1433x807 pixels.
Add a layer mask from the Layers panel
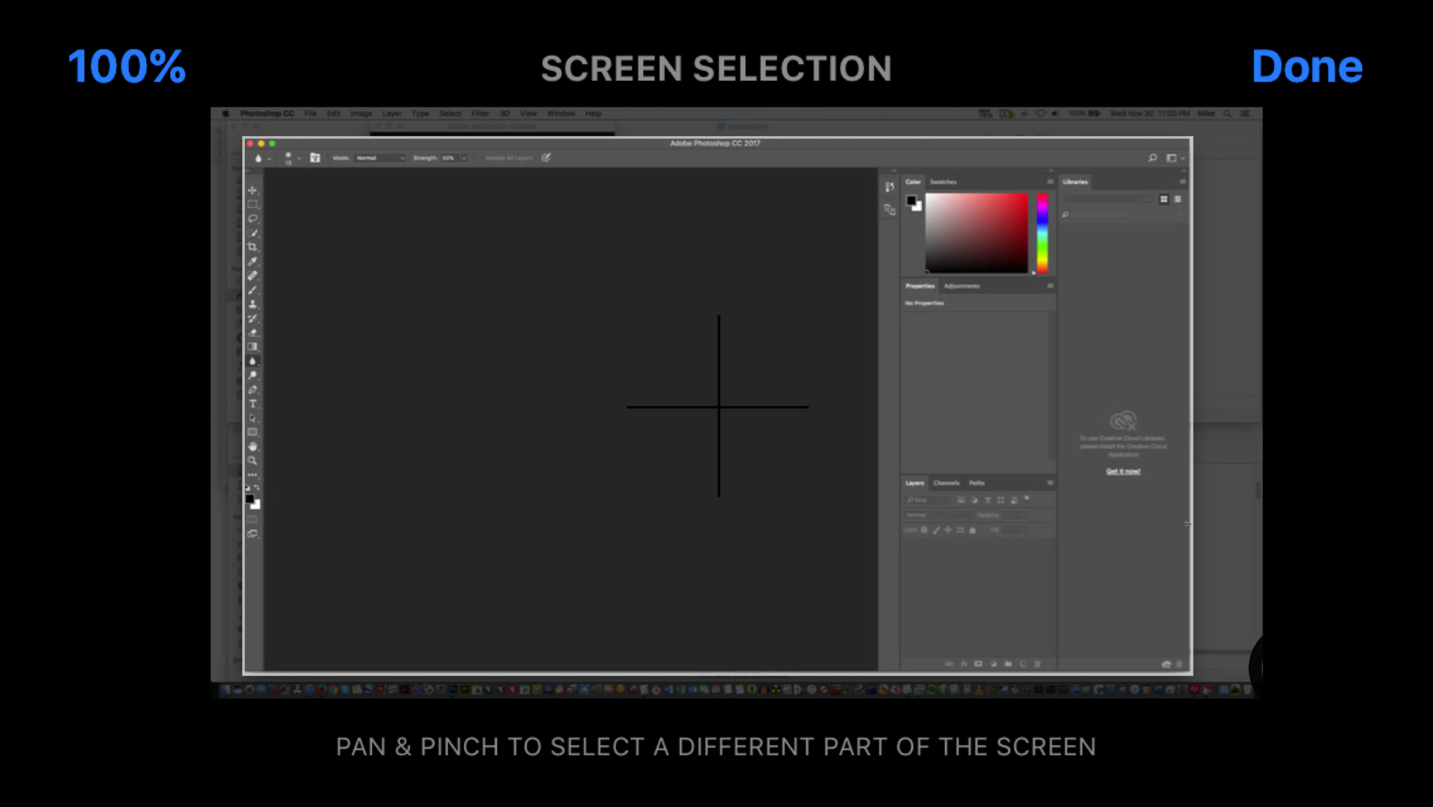coord(979,664)
